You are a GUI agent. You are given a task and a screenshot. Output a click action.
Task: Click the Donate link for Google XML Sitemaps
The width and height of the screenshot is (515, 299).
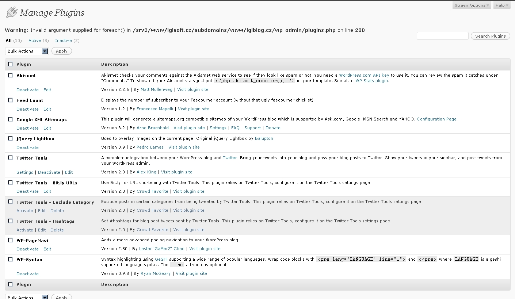pyautogui.click(x=273, y=128)
